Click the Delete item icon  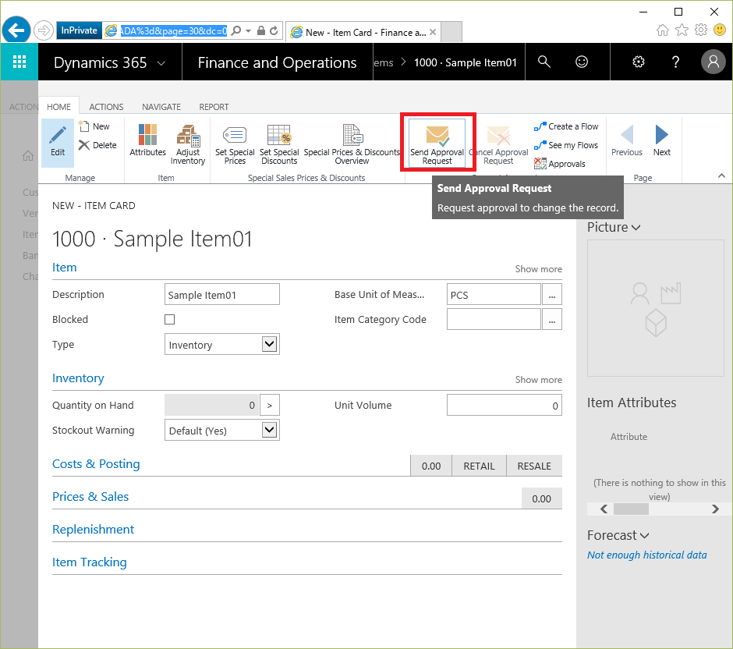97,145
